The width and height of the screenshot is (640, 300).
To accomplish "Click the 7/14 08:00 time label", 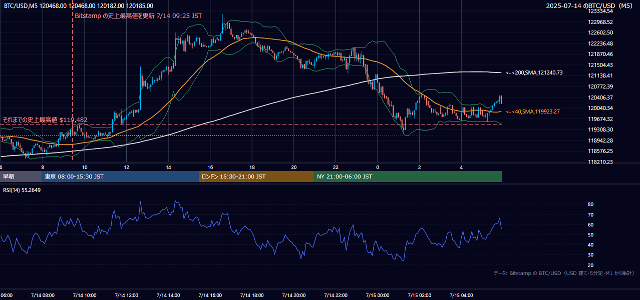I will click(x=42, y=295).
